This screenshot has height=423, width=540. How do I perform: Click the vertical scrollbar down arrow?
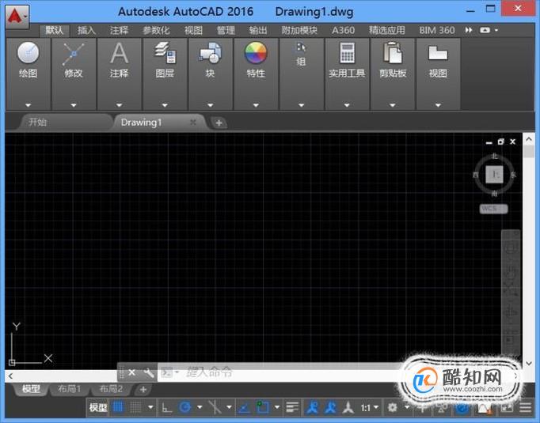tap(529, 364)
